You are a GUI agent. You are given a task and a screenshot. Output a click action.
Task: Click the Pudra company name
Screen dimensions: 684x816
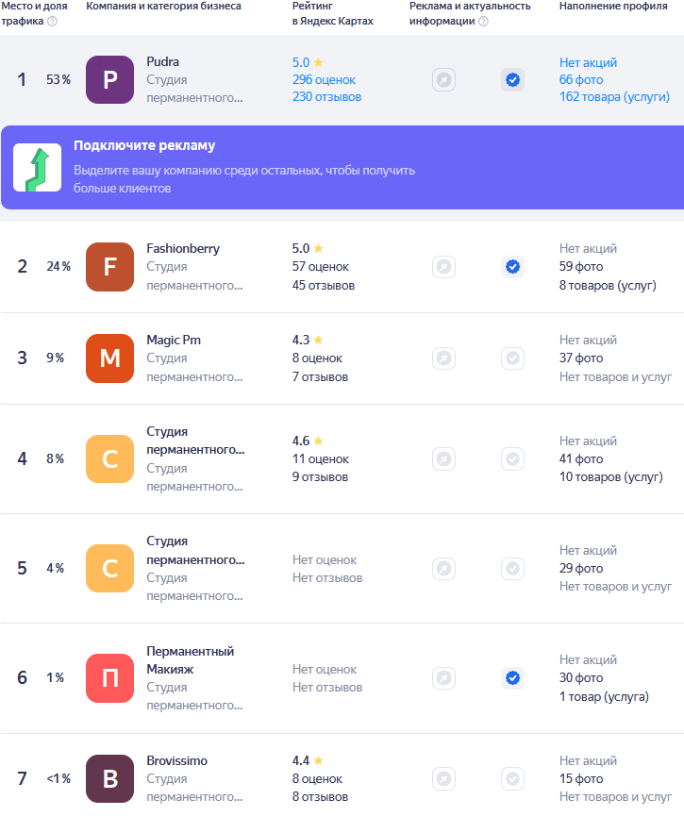tap(162, 61)
